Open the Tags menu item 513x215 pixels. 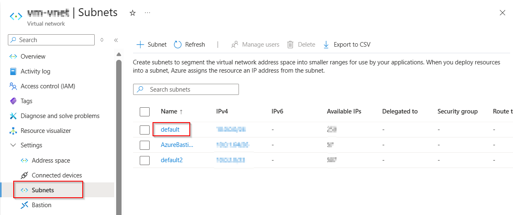click(26, 101)
